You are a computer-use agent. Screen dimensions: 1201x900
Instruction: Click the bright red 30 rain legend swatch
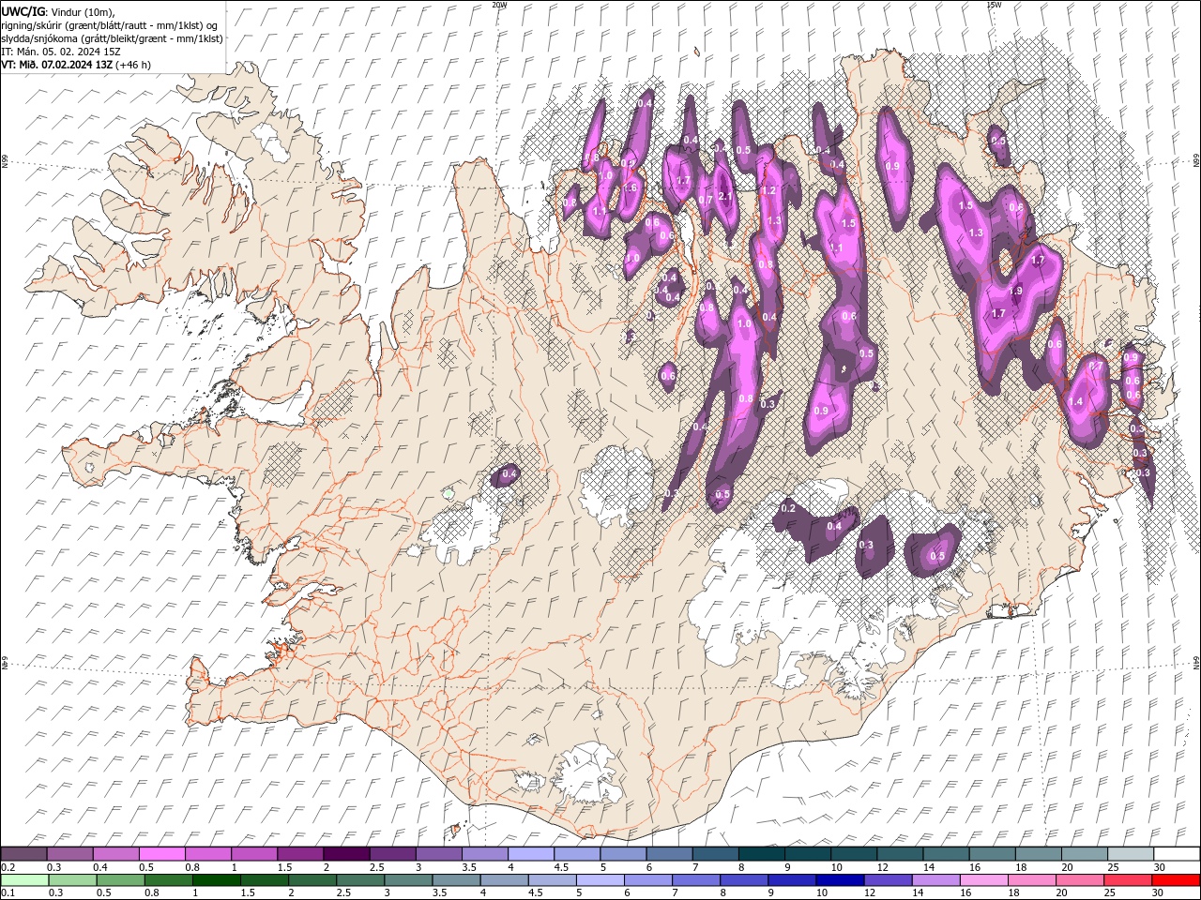click(x=1176, y=880)
